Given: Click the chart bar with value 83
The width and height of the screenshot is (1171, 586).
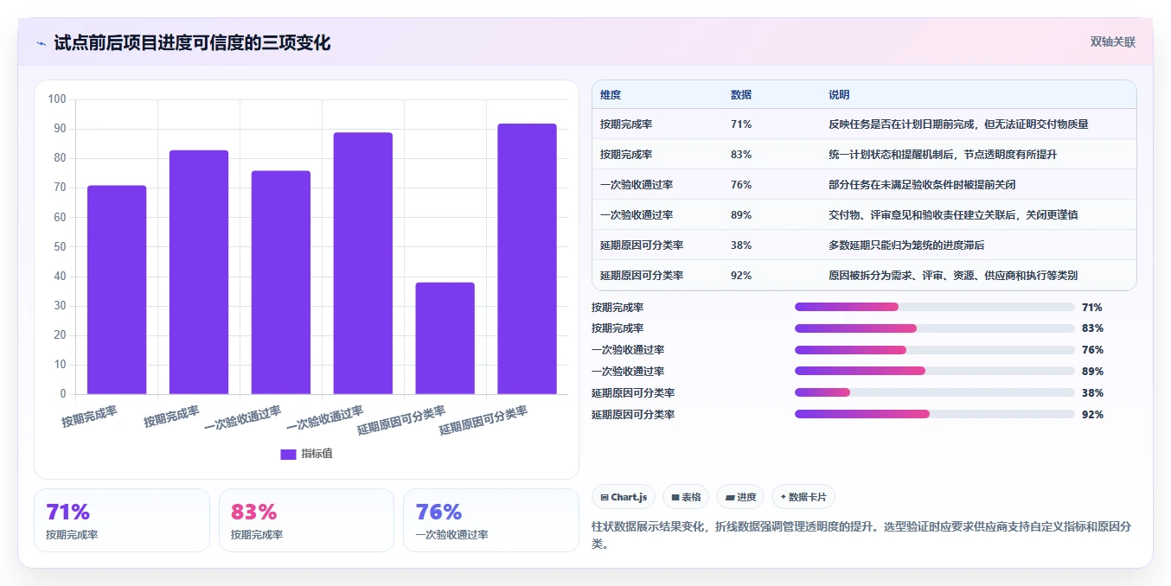Looking at the screenshot, I should point(199,272).
